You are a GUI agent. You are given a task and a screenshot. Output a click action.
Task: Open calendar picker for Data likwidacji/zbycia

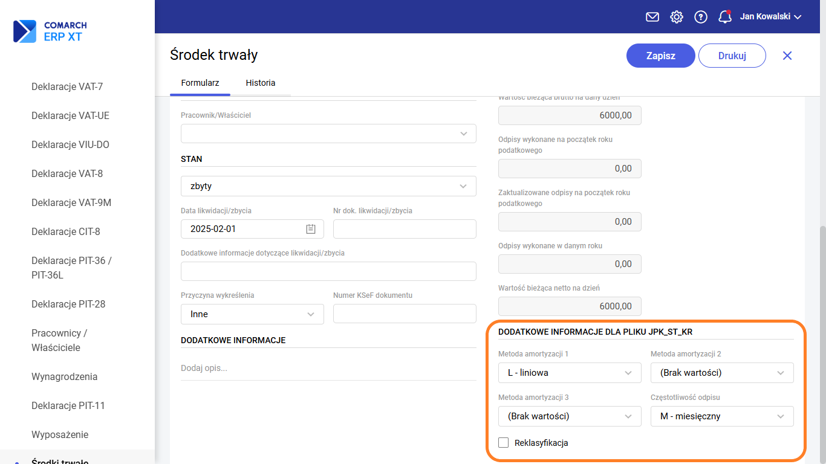pyautogui.click(x=311, y=229)
